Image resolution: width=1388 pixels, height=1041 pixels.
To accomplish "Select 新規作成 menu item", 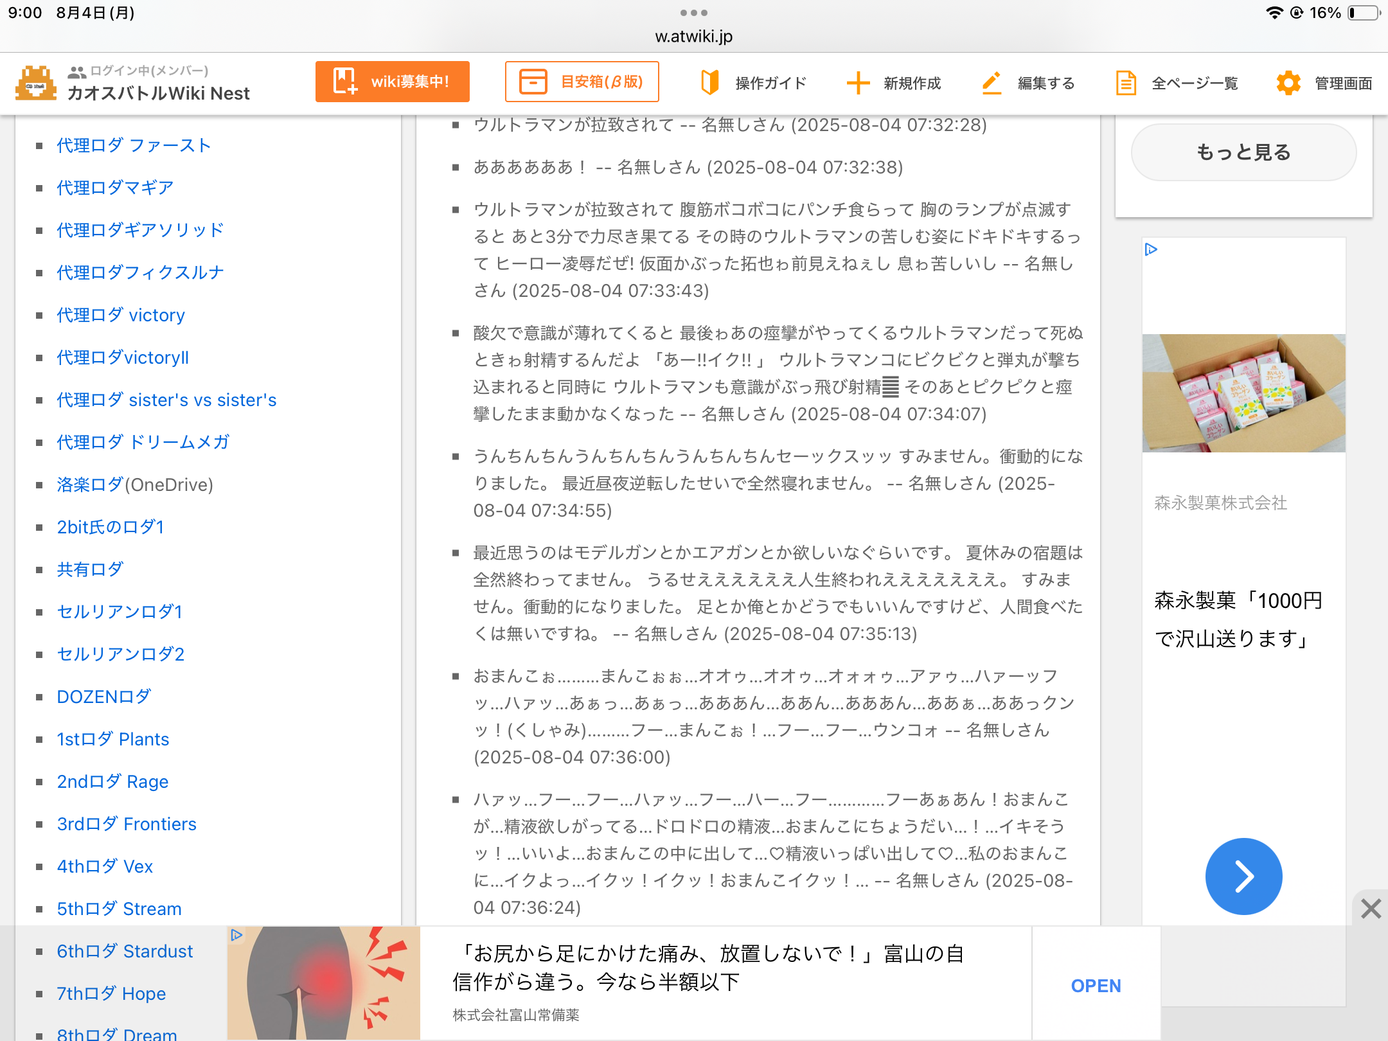I will tap(894, 83).
